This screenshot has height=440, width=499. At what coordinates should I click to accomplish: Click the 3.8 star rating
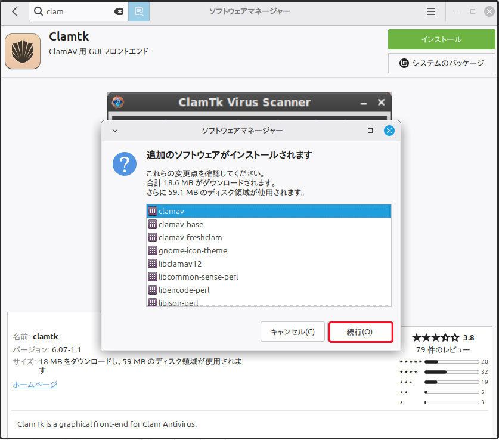(x=444, y=337)
